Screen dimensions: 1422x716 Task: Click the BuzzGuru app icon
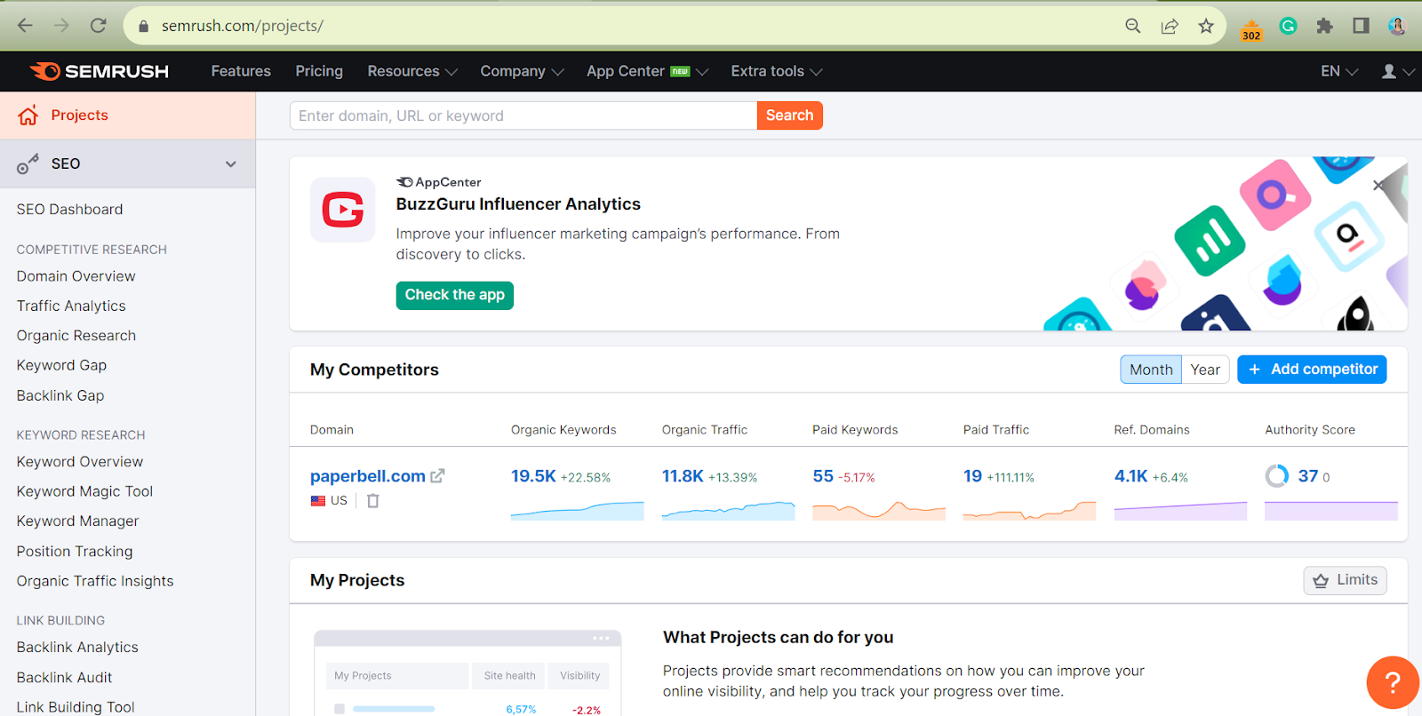[342, 210]
